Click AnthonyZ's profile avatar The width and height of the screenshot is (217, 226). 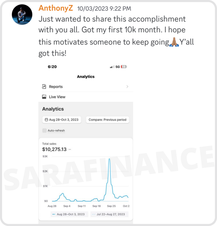coord(22,14)
